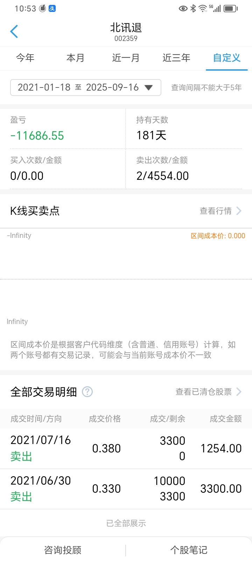Viewport: 252px width, 564px height.
Task: Select the 近三年 tab
Action: 176,58
